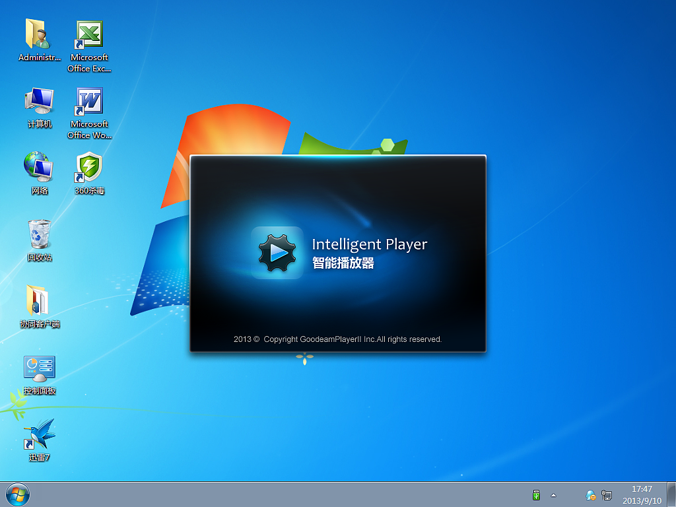676x507 pixels.
Task: Open the network status tray icon
Action: 607,495
